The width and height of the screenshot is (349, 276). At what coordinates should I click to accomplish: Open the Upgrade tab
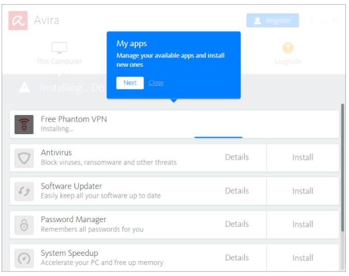point(288,54)
